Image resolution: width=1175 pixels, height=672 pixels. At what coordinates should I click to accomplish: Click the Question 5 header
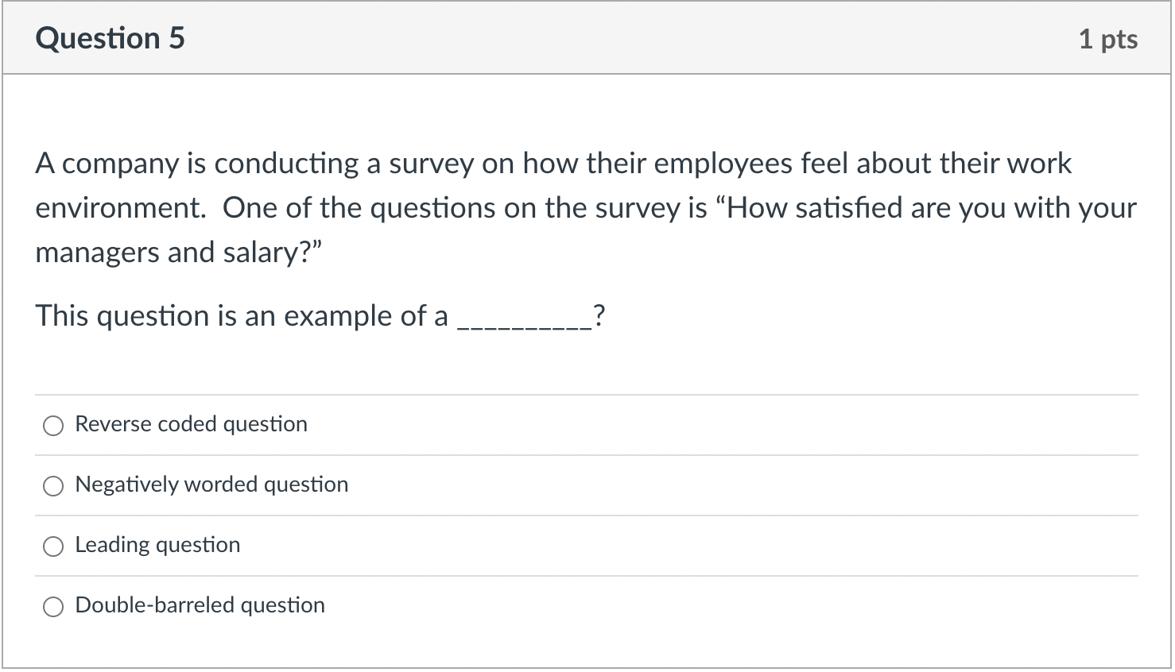pyautogui.click(x=111, y=37)
